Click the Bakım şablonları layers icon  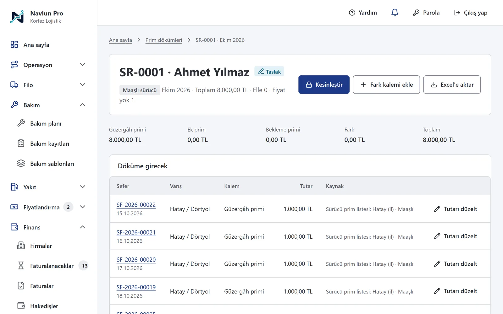21,164
